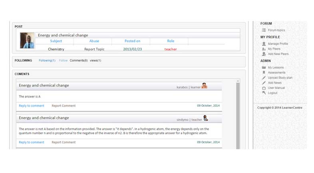Click the Manage Profile person icon
The image size is (314, 173).
click(264, 44)
